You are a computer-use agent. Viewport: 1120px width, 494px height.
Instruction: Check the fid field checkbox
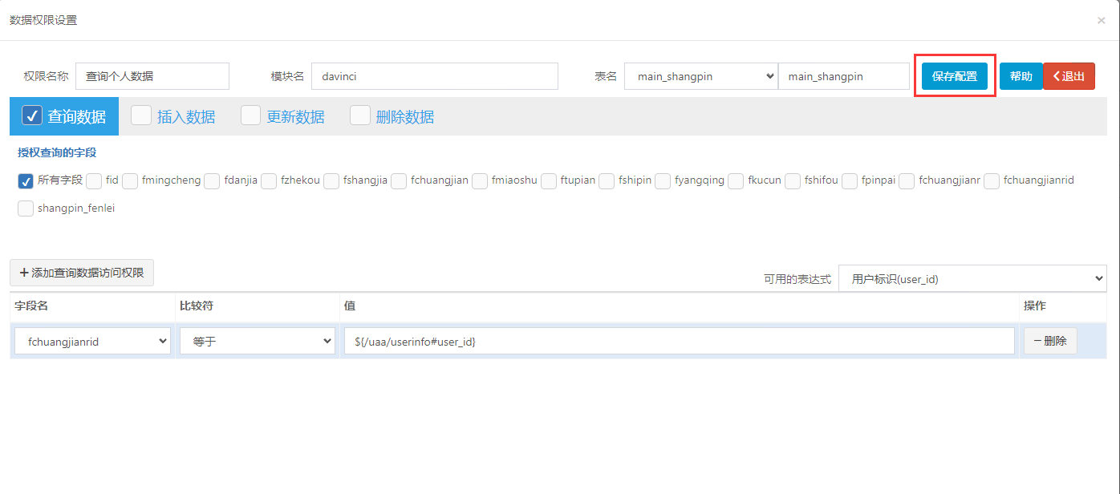pyautogui.click(x=94, y=180)
